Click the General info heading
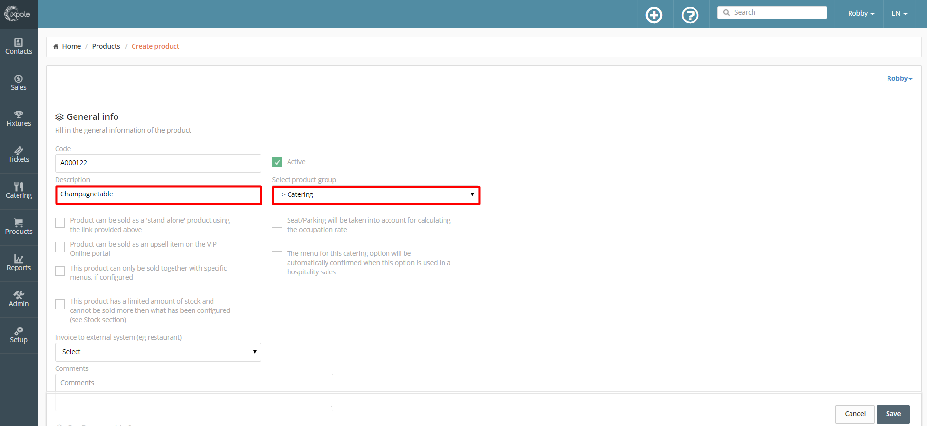The height and width of the screenshot is (426, 927). coord(93,117)
